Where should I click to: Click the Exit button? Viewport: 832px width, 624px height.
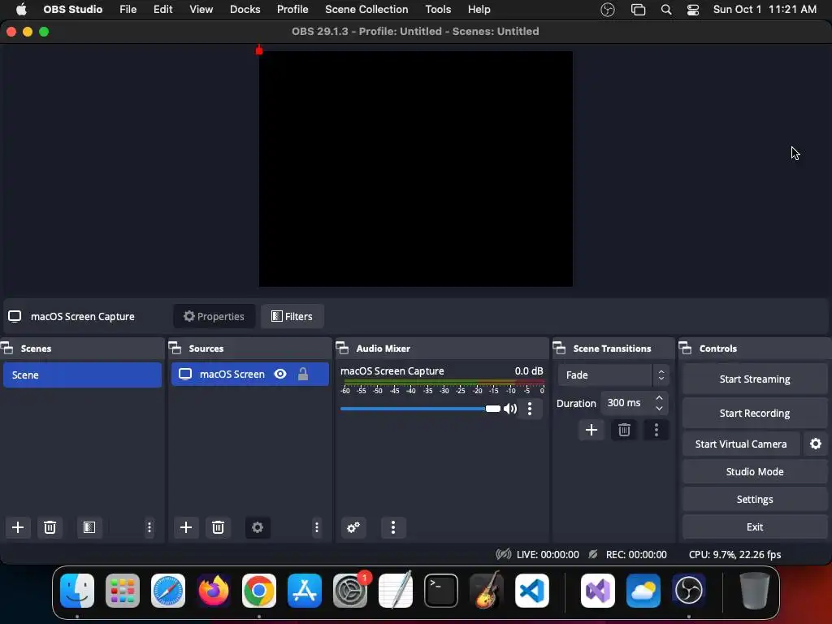tap(755, 526)
